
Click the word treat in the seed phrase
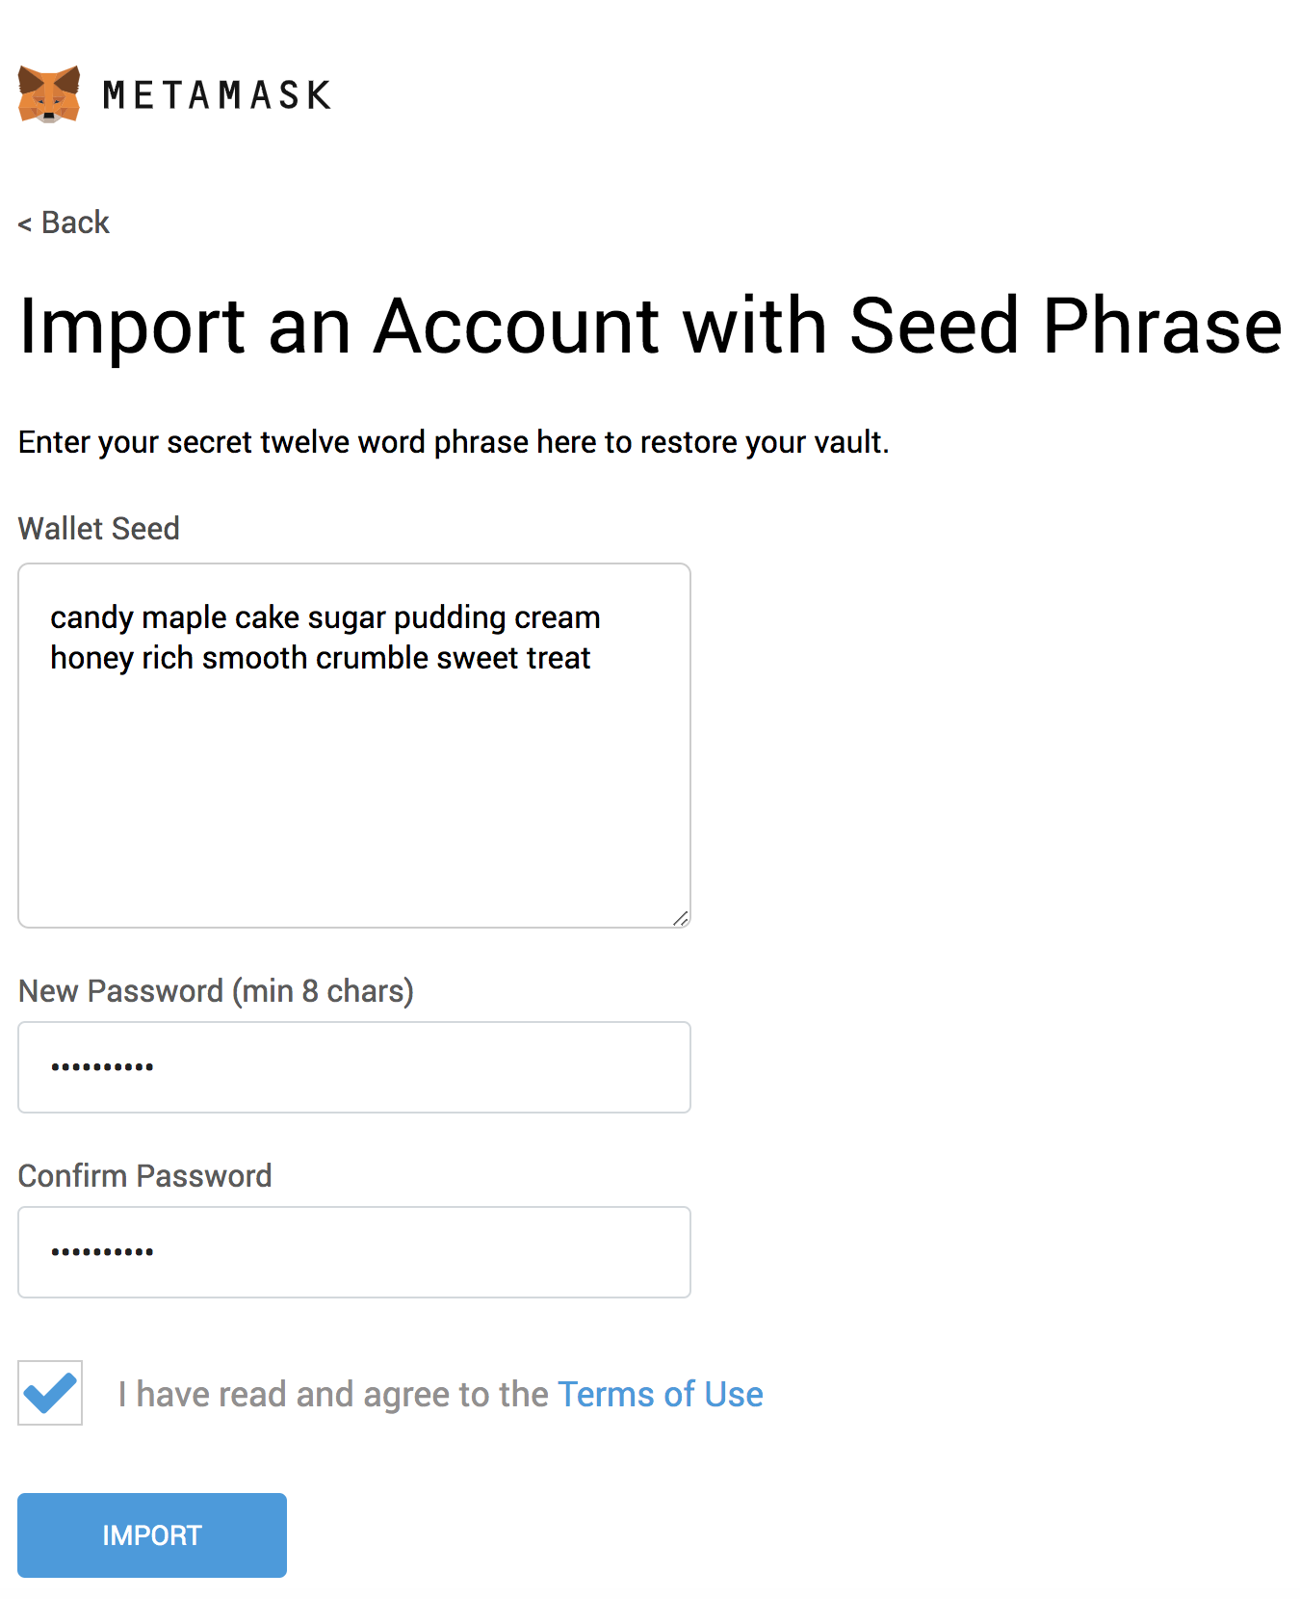coord(557,658)
